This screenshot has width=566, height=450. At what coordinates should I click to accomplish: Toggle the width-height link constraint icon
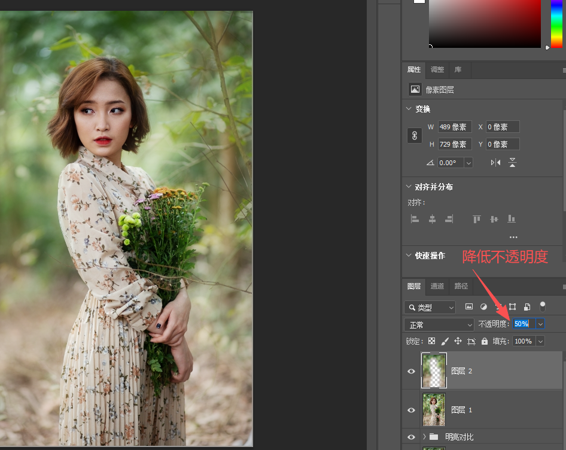[x=415, y=135]
